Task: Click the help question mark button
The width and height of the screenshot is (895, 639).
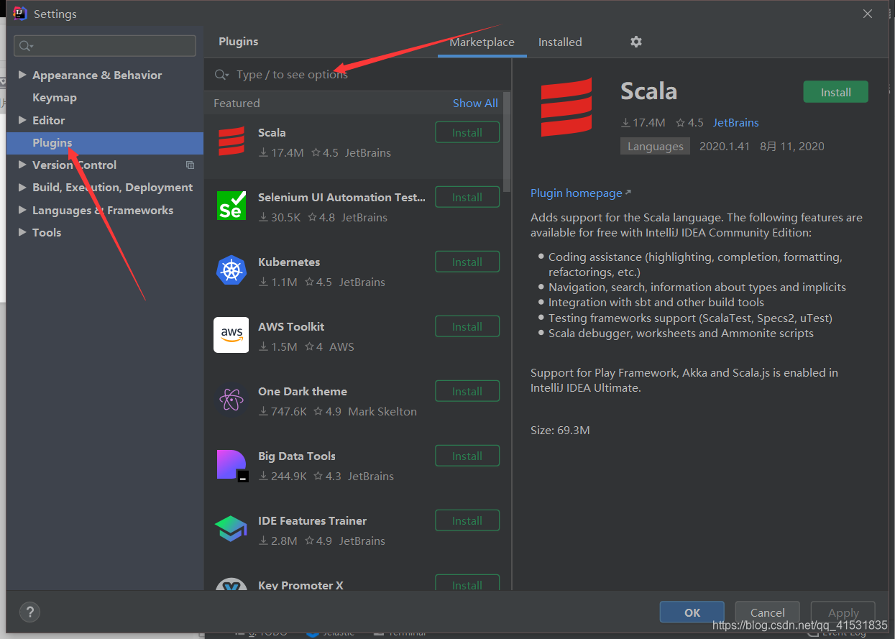Action: point(29,612)
